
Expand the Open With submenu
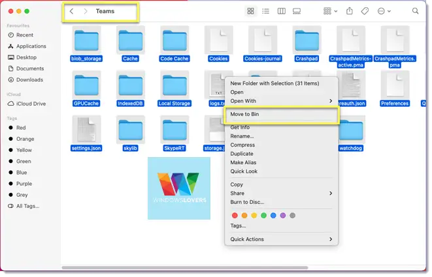coord(281,101)
